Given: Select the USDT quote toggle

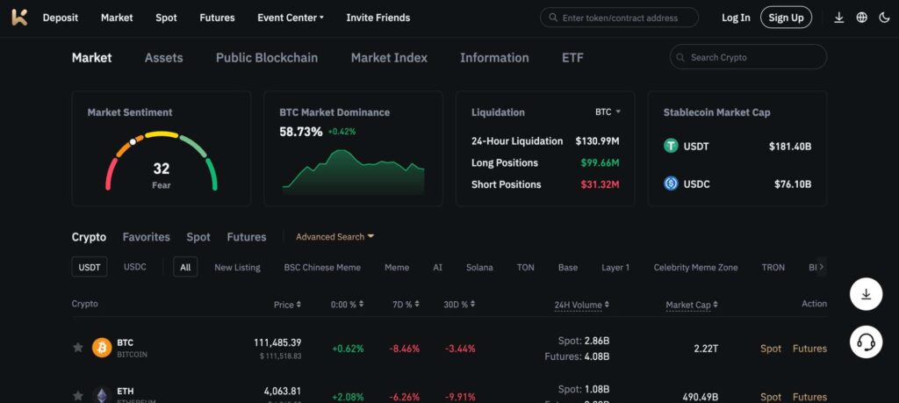Looking at the screenshot, I should [90, 267].
